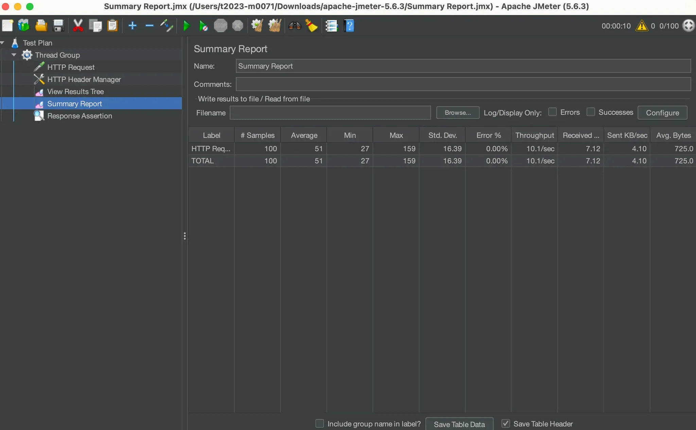Clear all results with Clear All icon

click(275, 26)
